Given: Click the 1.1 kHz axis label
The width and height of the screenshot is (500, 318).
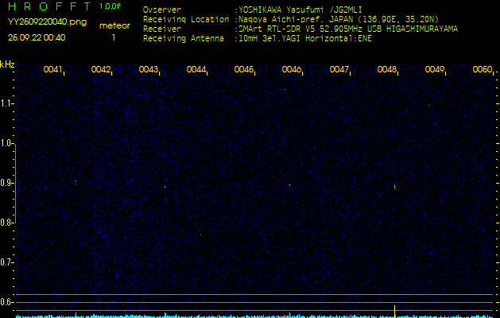Looking at the screenshot, I should click(6, 103).
